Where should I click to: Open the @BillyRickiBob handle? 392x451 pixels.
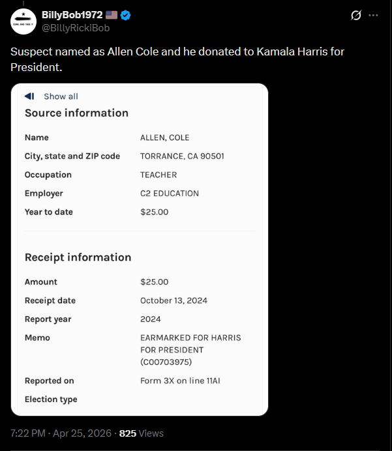[76, 28]
